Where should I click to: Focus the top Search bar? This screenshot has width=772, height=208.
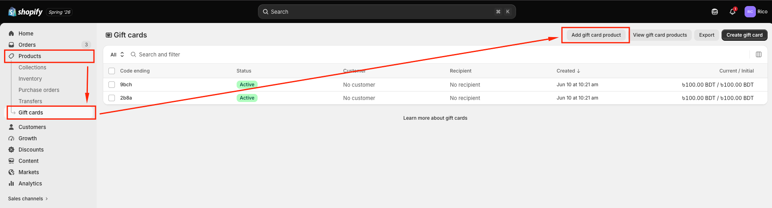387,12
